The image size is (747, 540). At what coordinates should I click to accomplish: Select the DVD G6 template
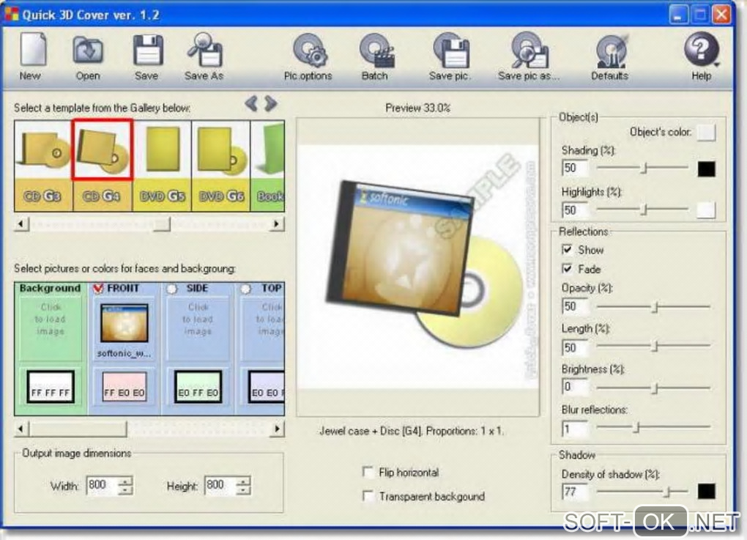coord(220,166)
